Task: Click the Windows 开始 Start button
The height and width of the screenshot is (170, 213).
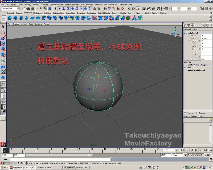Action: [x=4, y=168]
